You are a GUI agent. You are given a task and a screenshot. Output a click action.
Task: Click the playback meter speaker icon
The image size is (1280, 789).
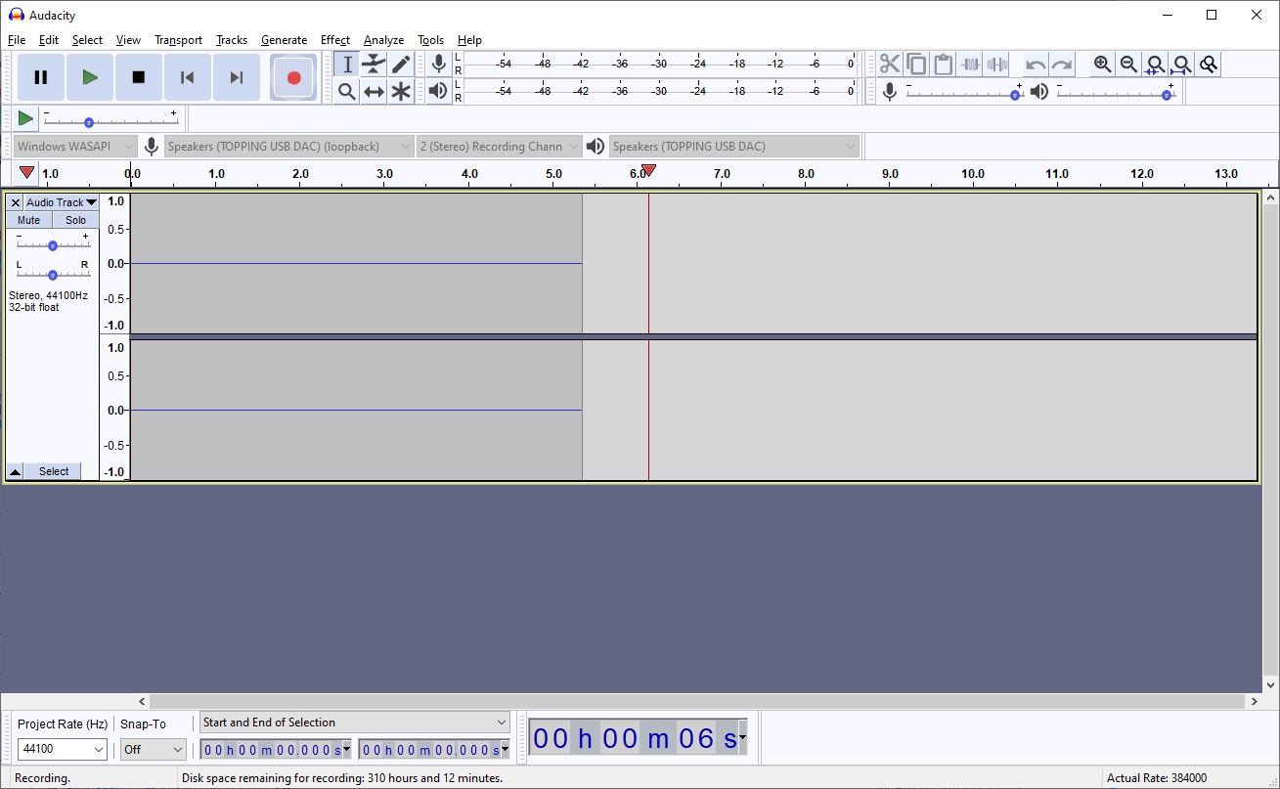click(x=439, y=91)
